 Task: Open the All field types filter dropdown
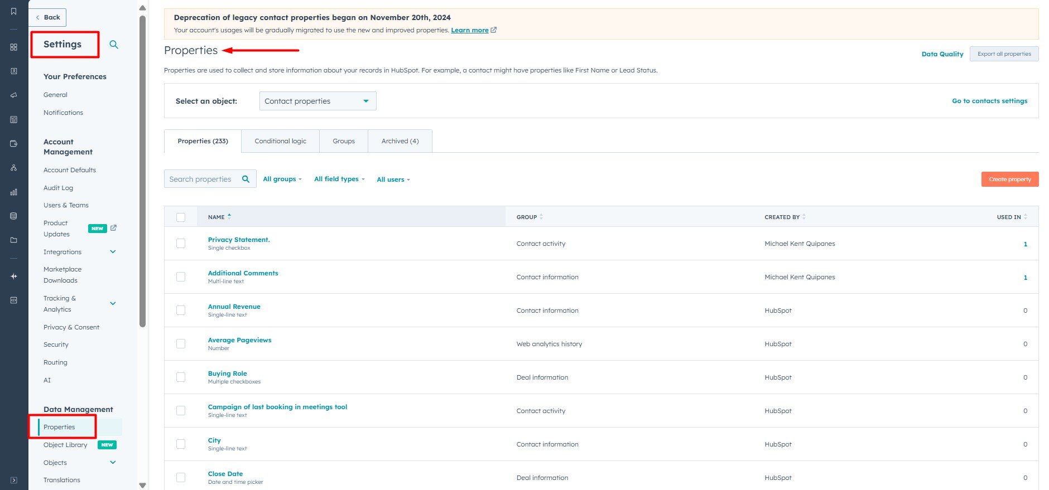[339, 179]
